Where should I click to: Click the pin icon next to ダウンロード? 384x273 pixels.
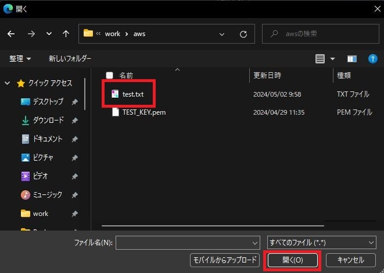(x=75, y=120)
